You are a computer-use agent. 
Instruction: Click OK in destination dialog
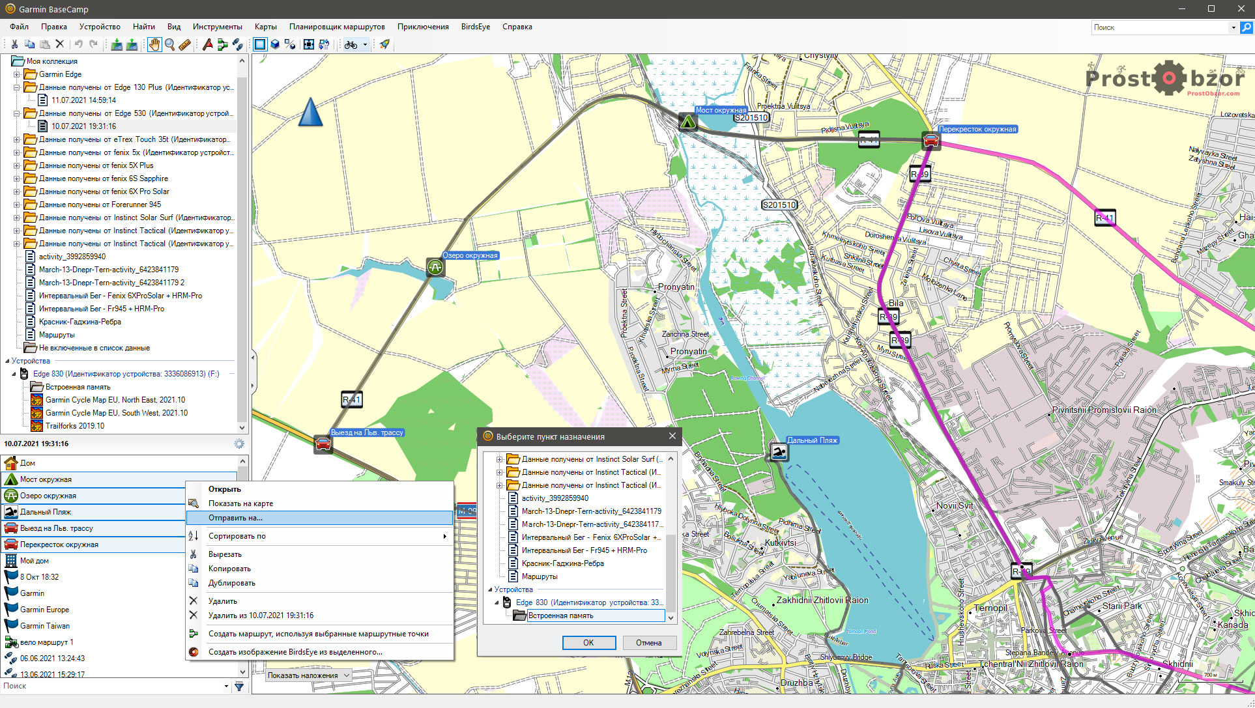(x=588, y=643)
